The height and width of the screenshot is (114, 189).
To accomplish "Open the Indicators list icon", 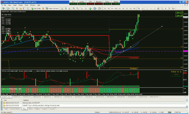I will pos(90,8).
